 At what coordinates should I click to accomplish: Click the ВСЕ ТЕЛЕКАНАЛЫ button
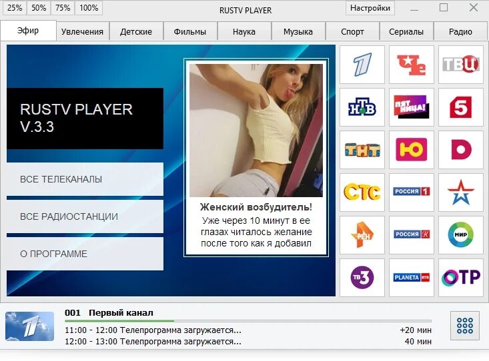tap(85, 179)
